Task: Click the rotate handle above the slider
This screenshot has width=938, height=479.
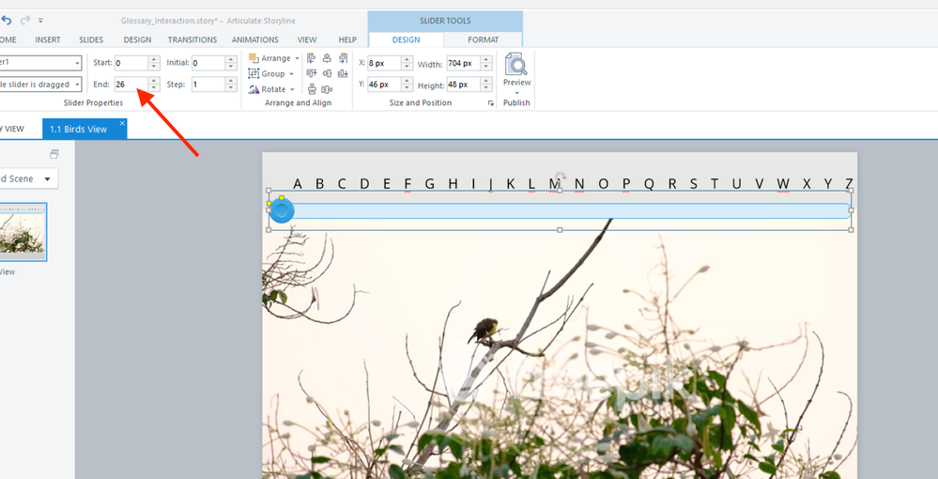Action: point(560,177)
